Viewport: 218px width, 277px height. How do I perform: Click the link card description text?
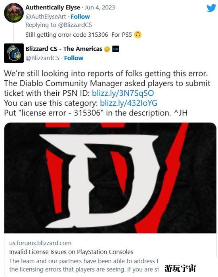[84, 265]
